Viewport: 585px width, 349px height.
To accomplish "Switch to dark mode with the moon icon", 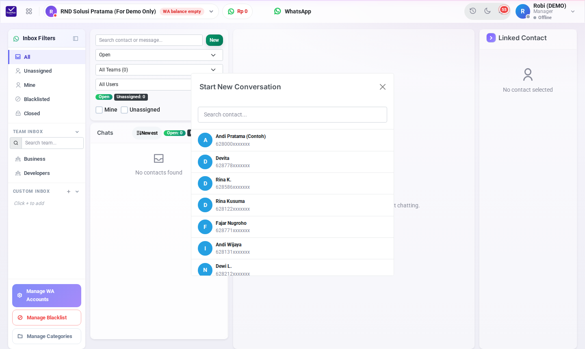I will (487, 11).
